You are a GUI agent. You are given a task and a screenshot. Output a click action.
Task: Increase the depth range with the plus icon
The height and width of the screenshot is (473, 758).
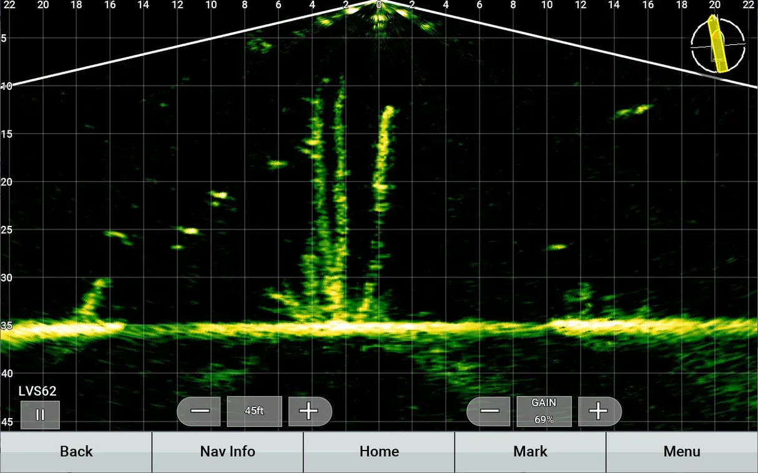pos(310,411)
